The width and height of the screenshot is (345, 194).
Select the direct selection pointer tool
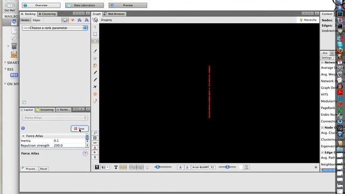[x=95, y=27]
